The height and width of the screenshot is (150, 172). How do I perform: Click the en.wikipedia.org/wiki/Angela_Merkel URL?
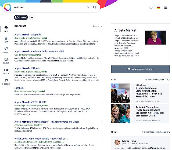click(31, 72)
